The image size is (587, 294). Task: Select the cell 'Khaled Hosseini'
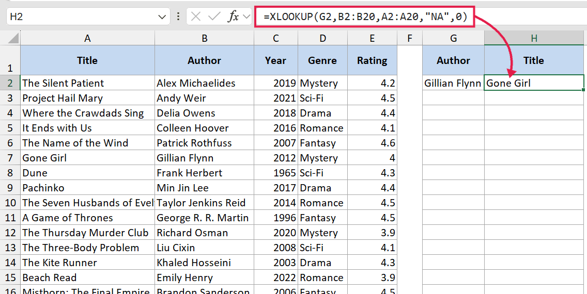pos(205,262)
